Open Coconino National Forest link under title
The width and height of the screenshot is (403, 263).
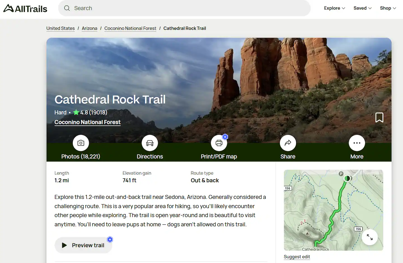(x=87, y=122)
